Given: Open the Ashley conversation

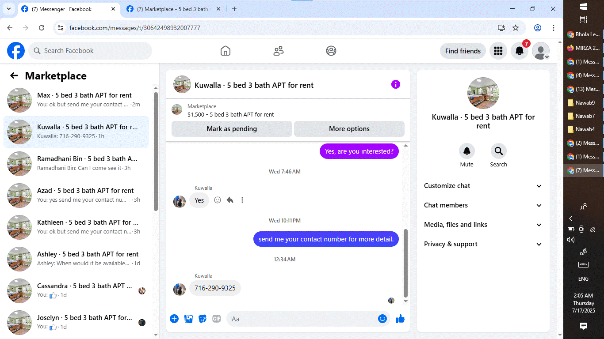Looking at the screenshot, I should point(76,259).
